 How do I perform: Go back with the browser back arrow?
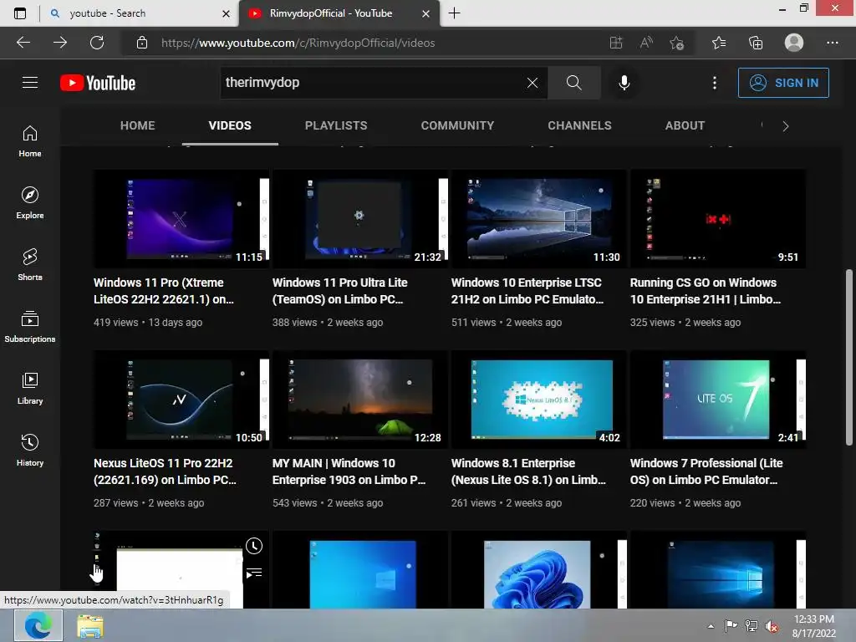click(23, 43)
